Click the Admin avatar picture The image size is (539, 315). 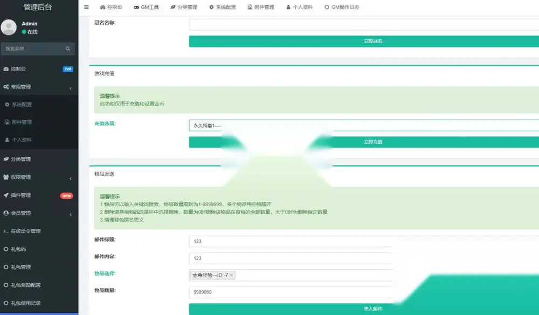(x=9, y=27)
